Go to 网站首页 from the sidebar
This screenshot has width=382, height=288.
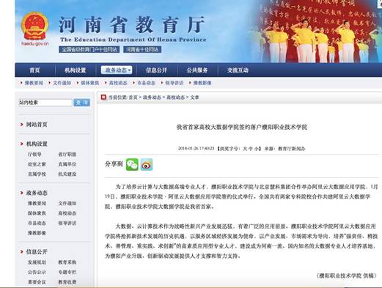coord(37,125)
